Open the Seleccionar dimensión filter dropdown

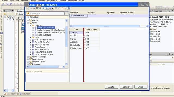[x=78, y=16]
